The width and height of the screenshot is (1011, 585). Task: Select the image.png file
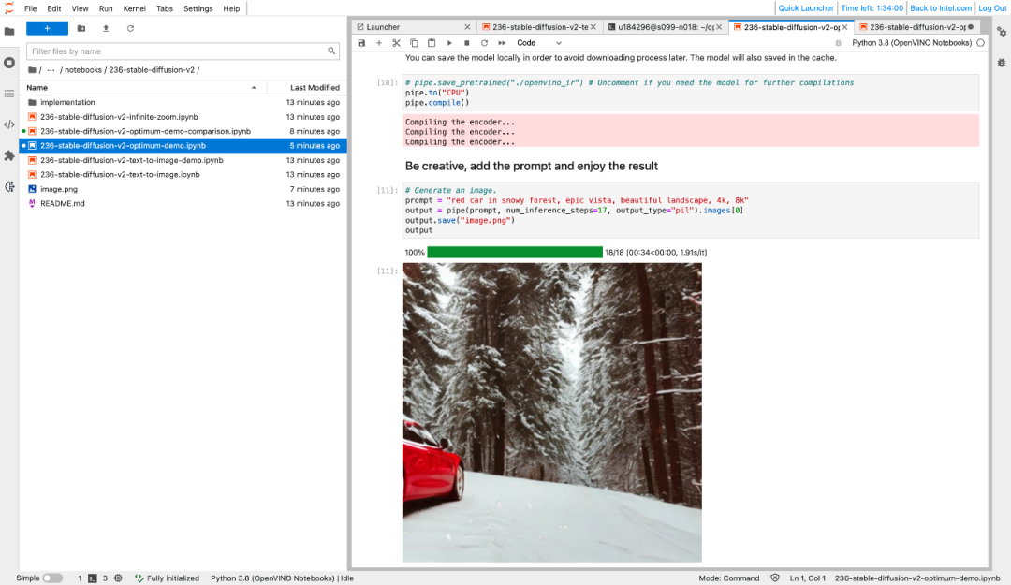pos(183,189)
